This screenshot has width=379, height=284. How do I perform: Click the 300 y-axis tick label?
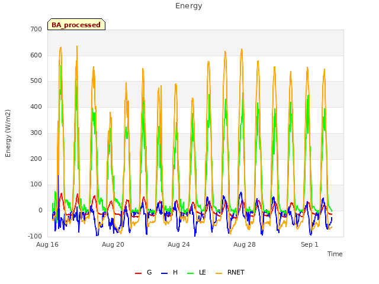click(x=36, y=133)
